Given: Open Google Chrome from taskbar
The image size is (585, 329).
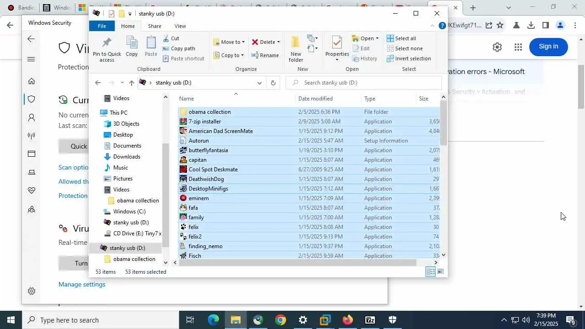Looking at the screenshot, I should tap(281, 320).
